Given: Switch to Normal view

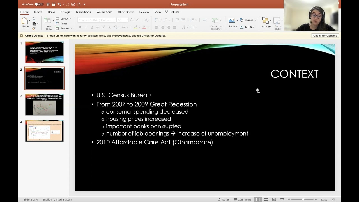Looking at the screenshot, I should pyautogui.click(x=258, y=199).
